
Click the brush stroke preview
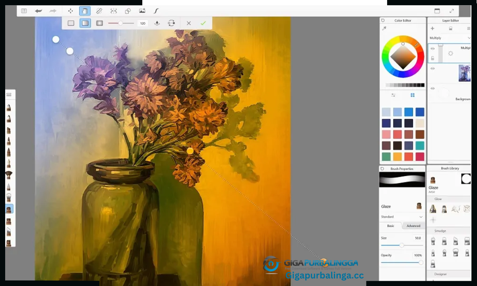pyautogui.click(x=402, y=180)
